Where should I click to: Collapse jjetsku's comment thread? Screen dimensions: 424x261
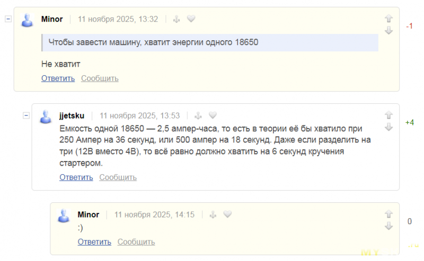click(x=26, y=115)
